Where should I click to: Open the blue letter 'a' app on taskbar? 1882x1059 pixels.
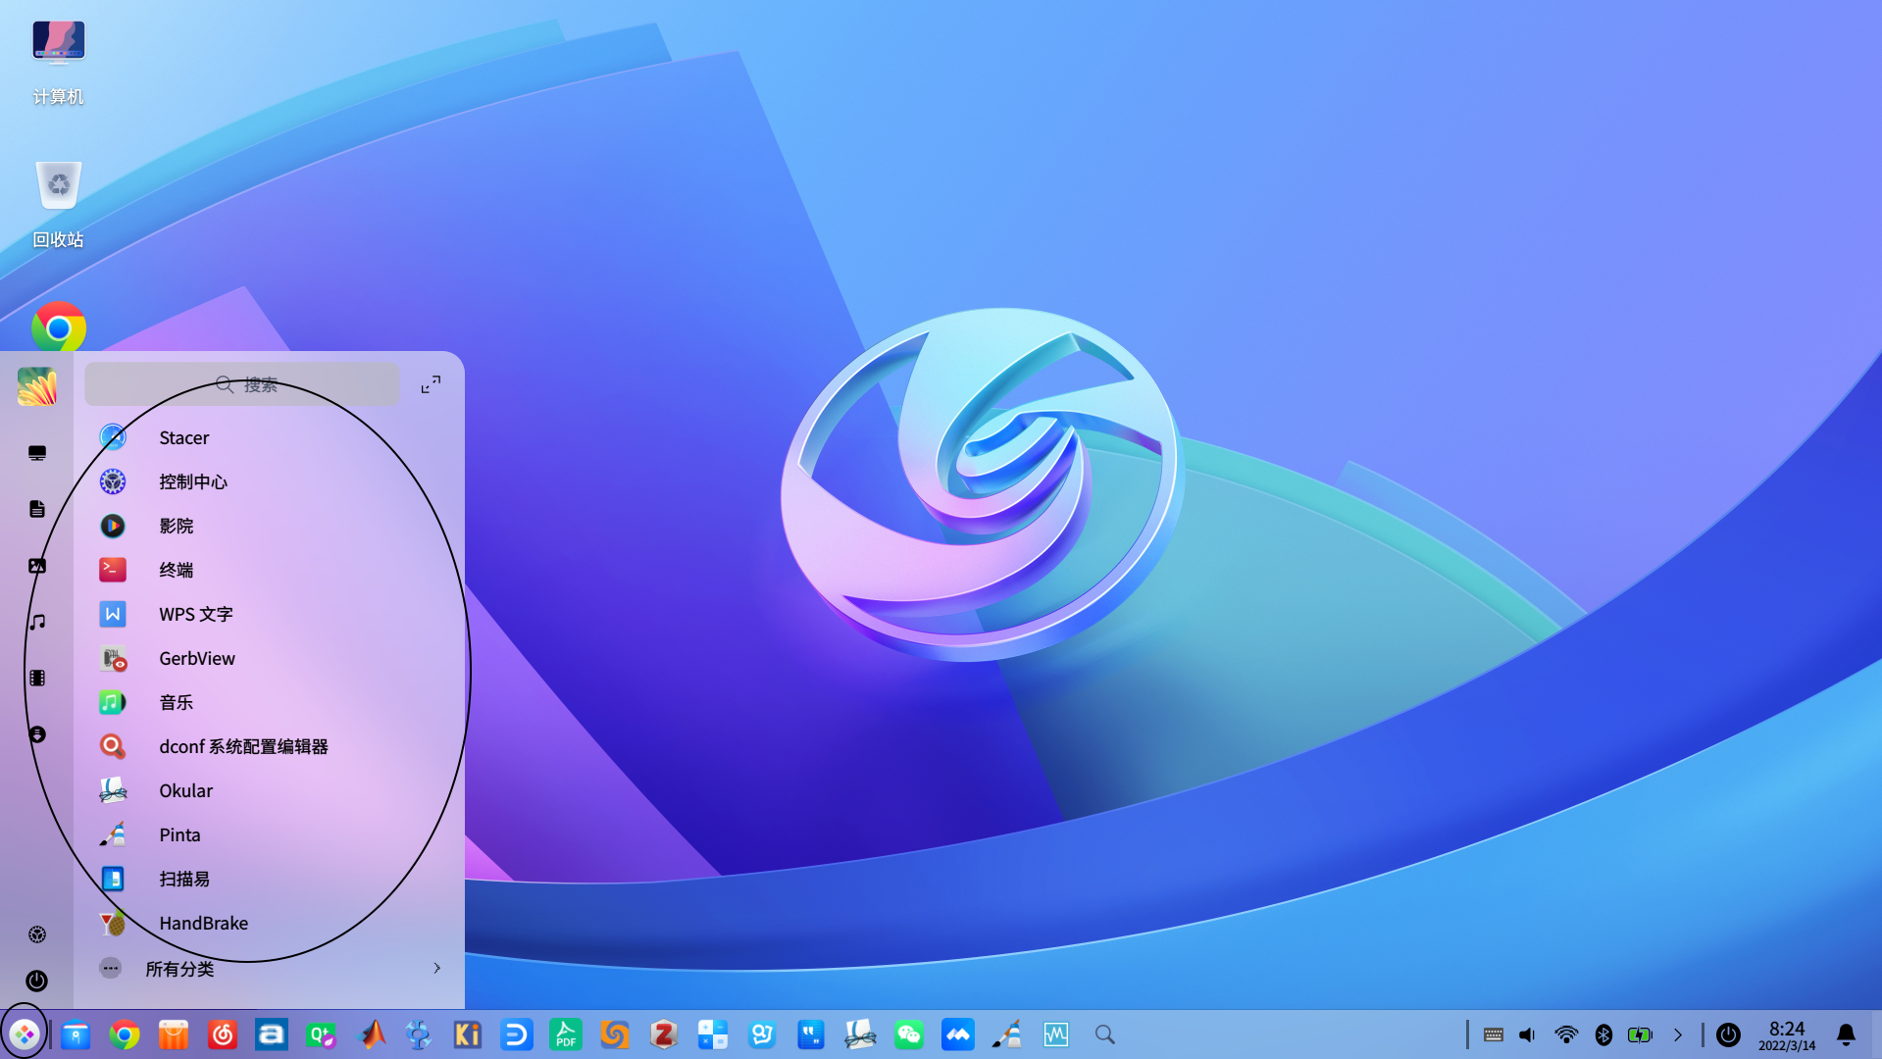(272, 1034)
